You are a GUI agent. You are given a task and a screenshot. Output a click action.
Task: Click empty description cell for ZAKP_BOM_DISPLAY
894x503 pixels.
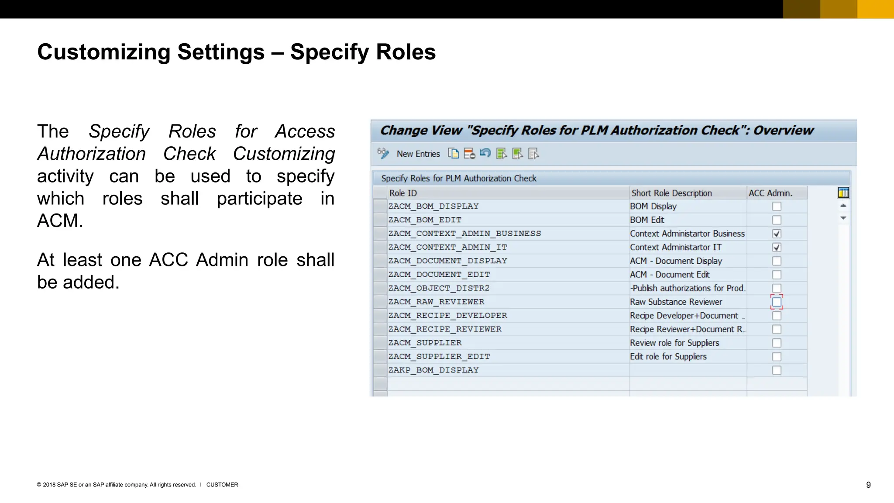point(688,370)
